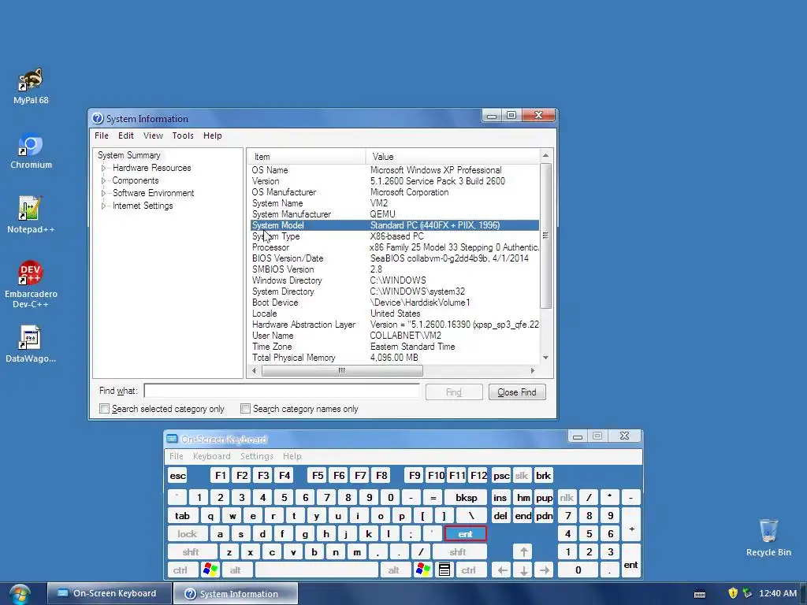Select the DataWago desktop icon
807x605 pixels.
click(x=31, y=344)
